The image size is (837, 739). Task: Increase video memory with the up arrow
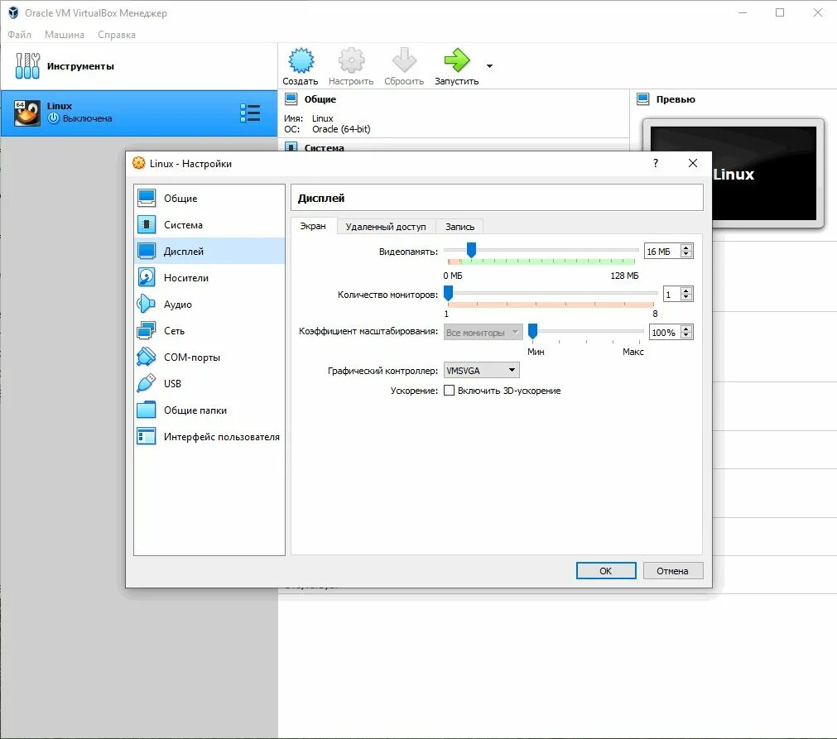[686, 247]
